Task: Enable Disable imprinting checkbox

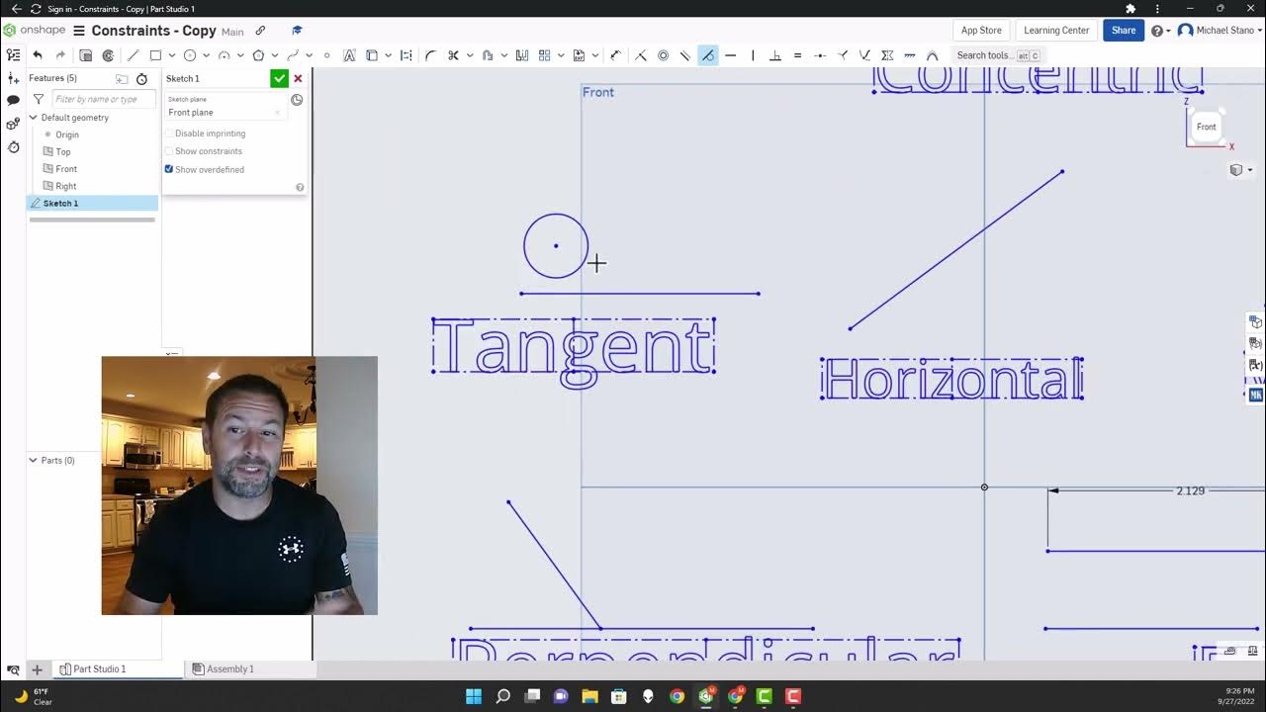Action: click(x=169, y=133)
